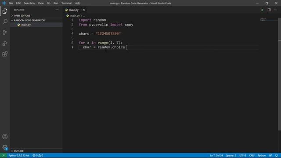This screenshot has height=158, width=281.
Task: Click line number 5 in the gutter
Action: coord(72,38)
